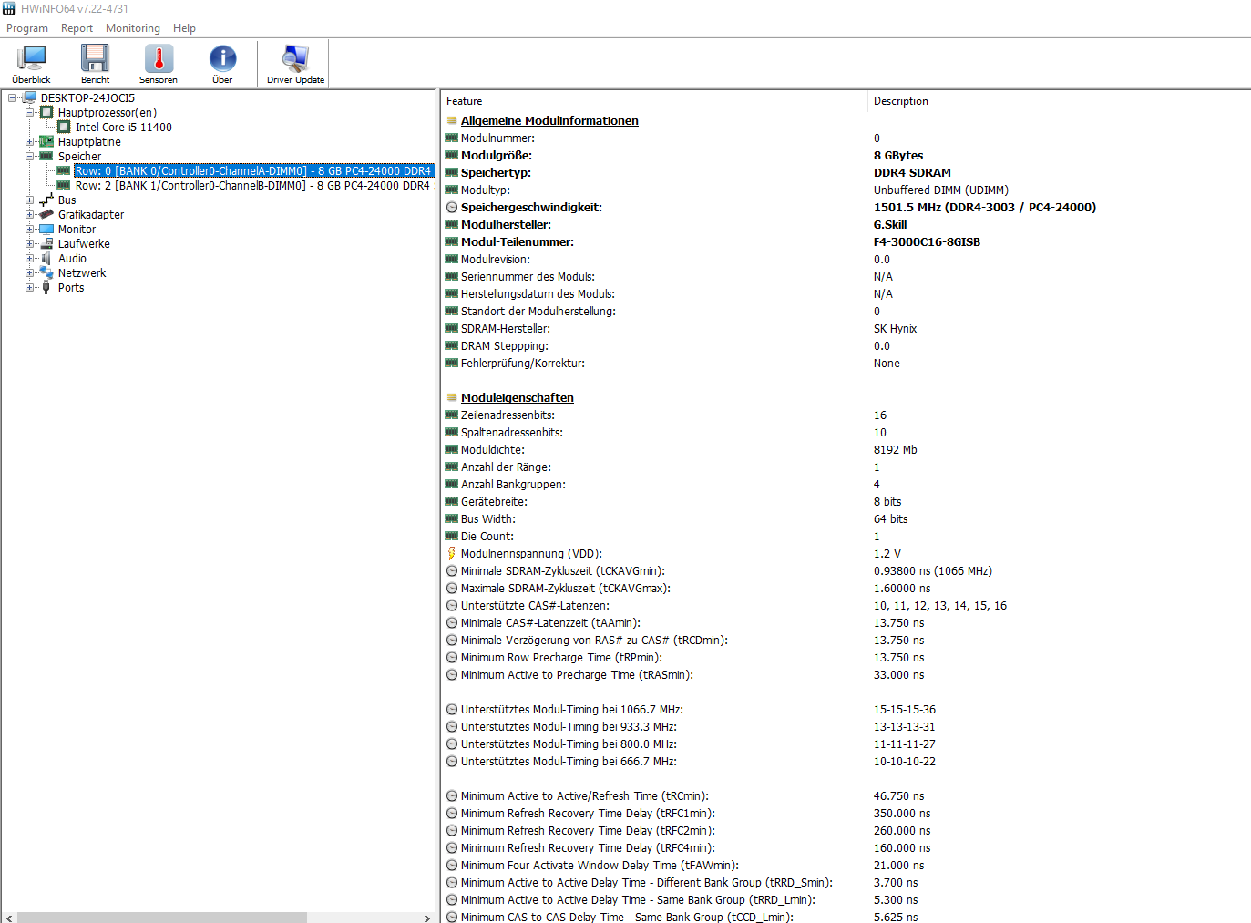Select the Modul-Teilenummer F4-3000C16-8GISB value
The width and height of the screenshot is (1251, 923).
(927, 241)
